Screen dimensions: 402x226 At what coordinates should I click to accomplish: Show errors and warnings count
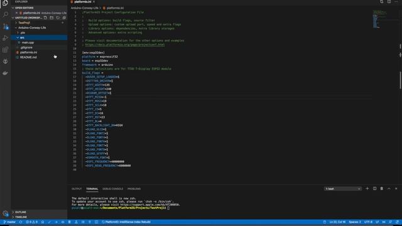(31, 222)
